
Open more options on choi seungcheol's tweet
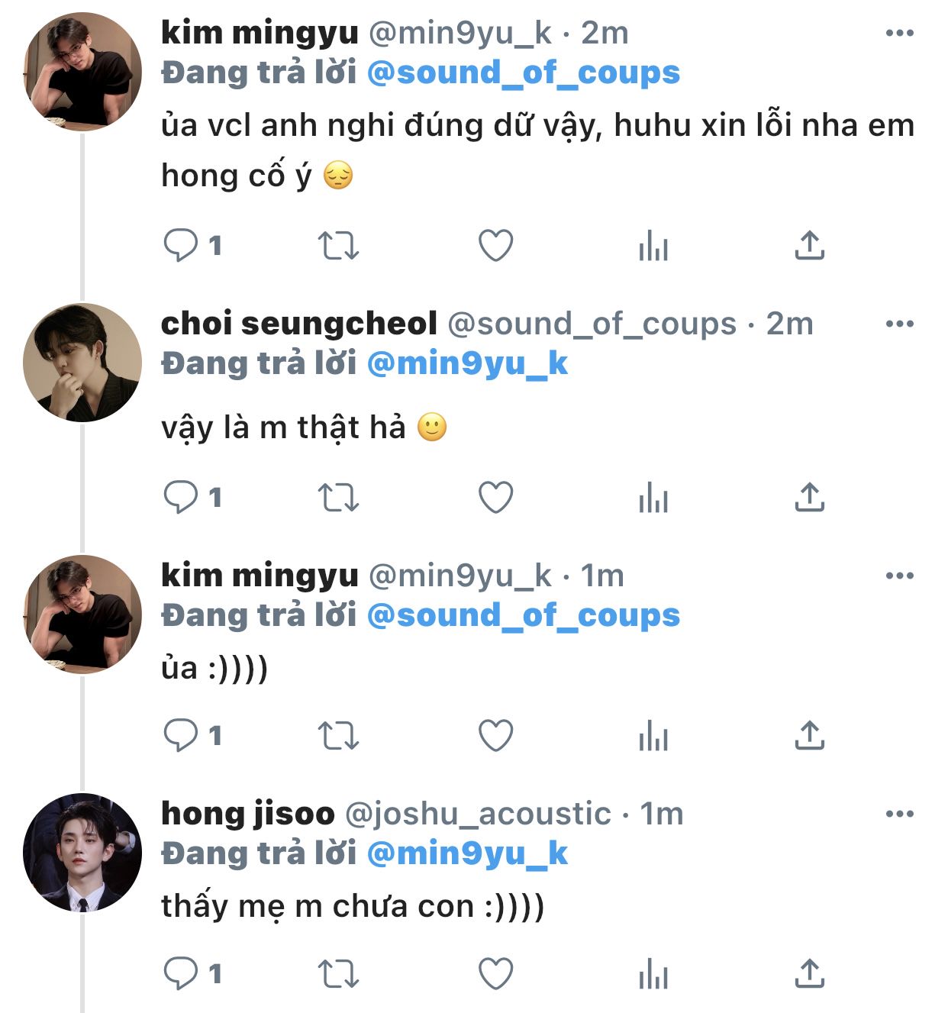[x=899, y=324]
